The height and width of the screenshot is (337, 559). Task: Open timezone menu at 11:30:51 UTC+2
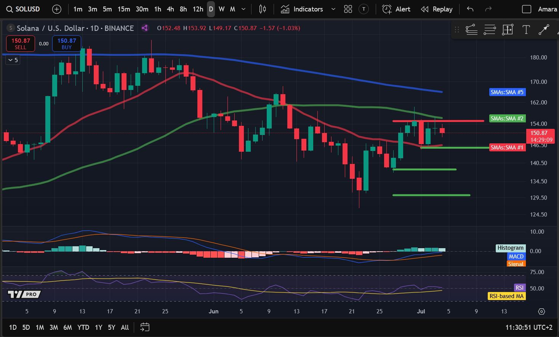529,327
